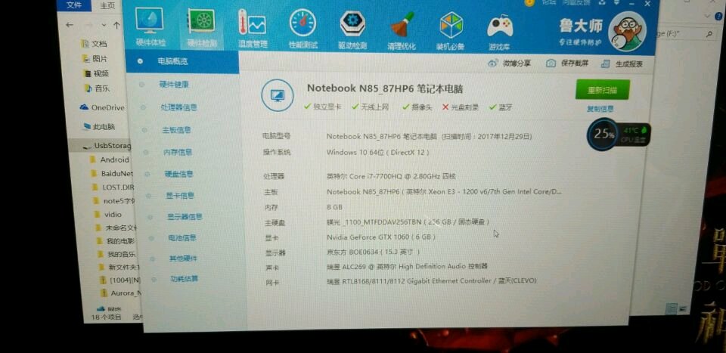Click the Core i7-7700HQ processor value
Viewport: 726px width, 353px height.
pyautogui.click(x=391, y=176)
